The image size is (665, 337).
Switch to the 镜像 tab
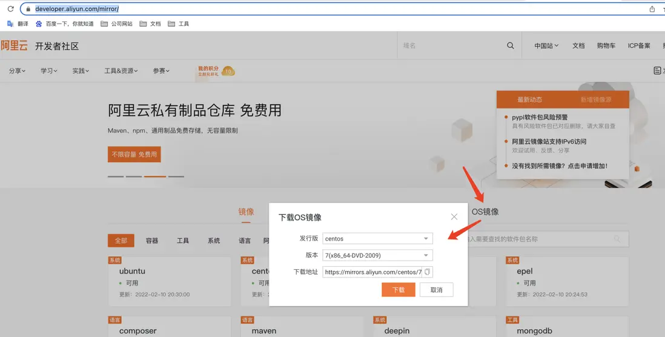(246, 212)
